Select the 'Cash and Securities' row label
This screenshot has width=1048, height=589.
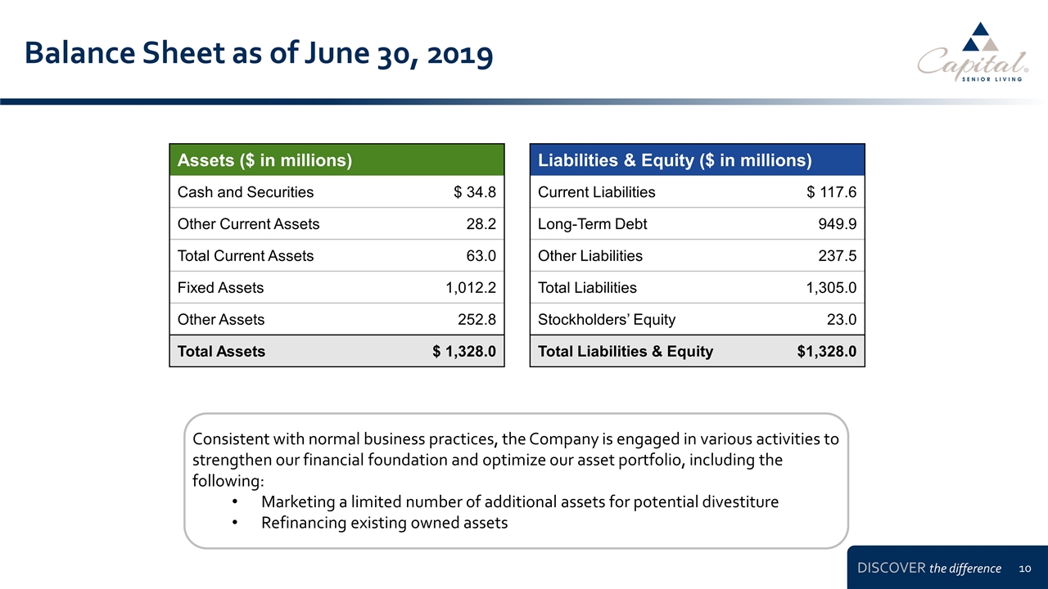[x=246, y=192]
